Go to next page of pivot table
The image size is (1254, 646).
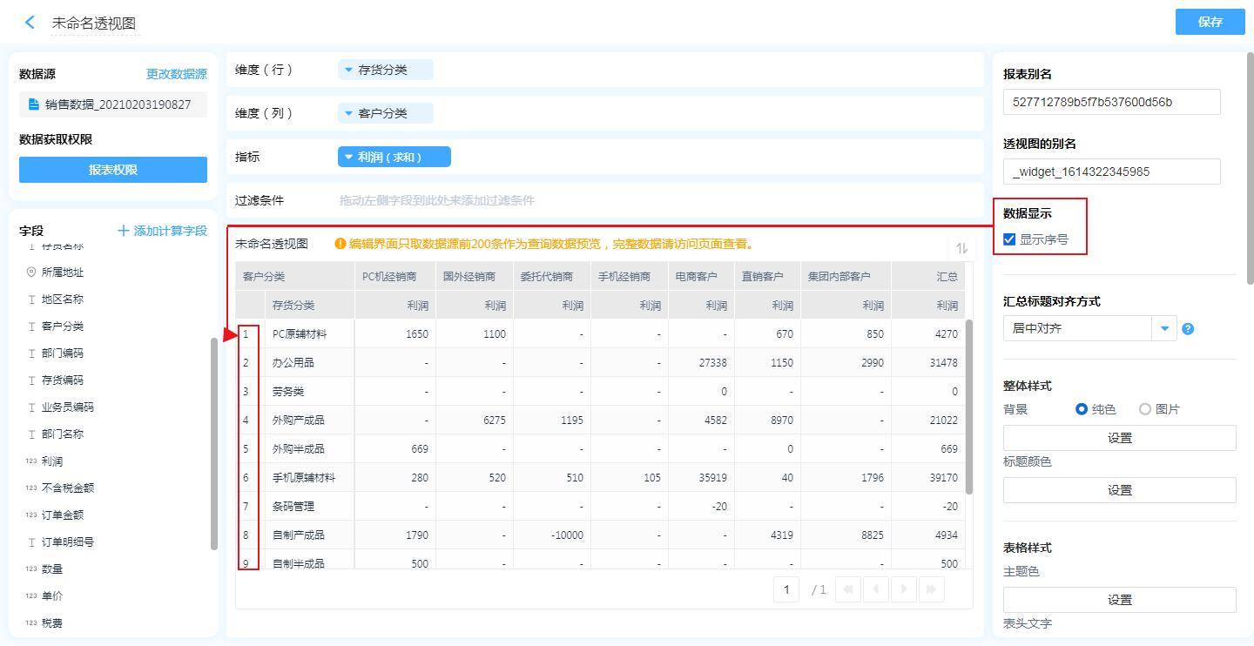[904, 589]
